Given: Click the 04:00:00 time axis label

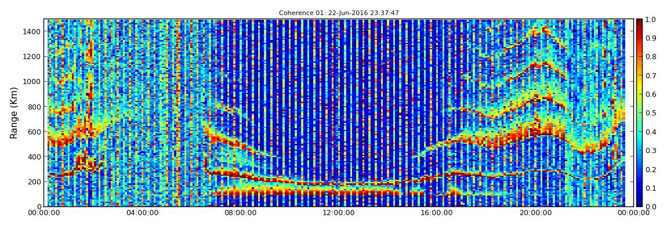Looking at the screenshot, I should point(143,213).
